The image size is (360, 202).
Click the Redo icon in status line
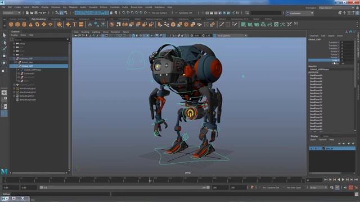click(45, 13)
